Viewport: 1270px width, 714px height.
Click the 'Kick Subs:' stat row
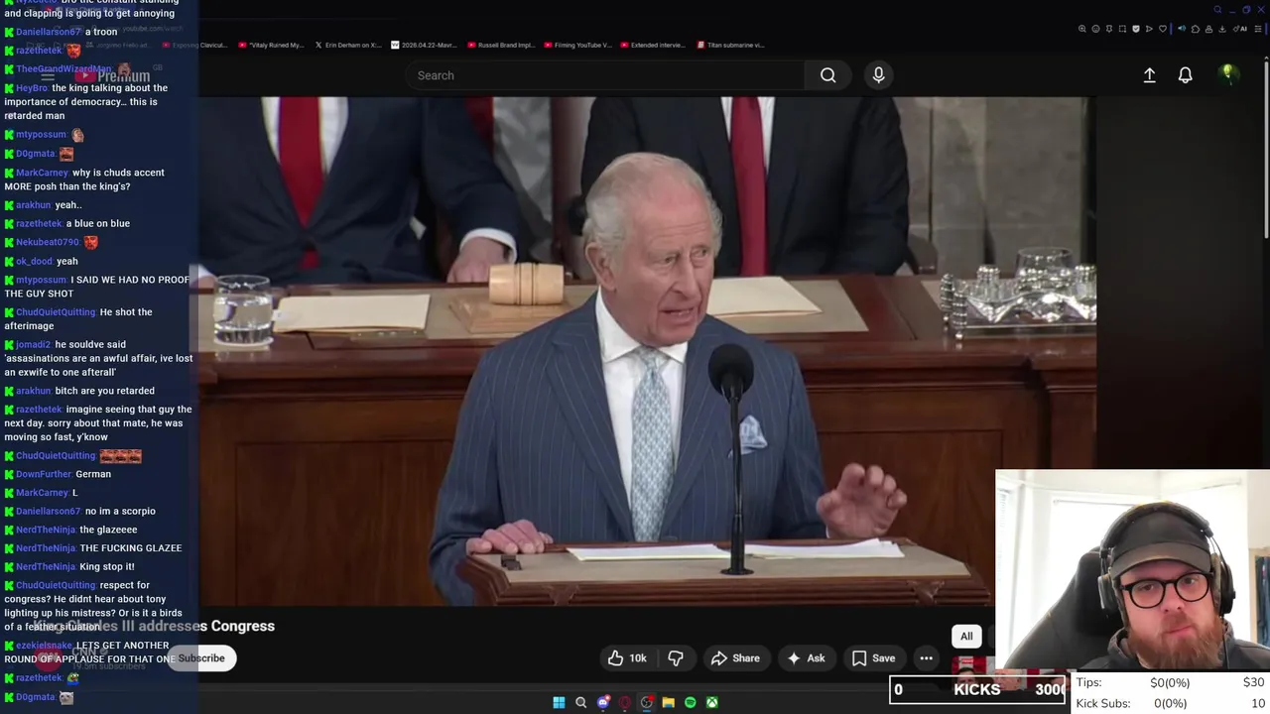click(1171, 703)
